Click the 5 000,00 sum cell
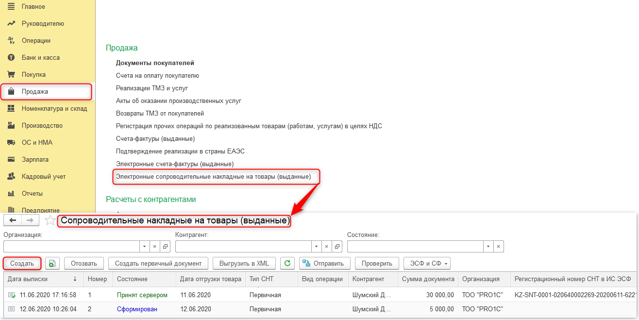The height and width of the screenshot is (320, 639). tap(428, 309)
